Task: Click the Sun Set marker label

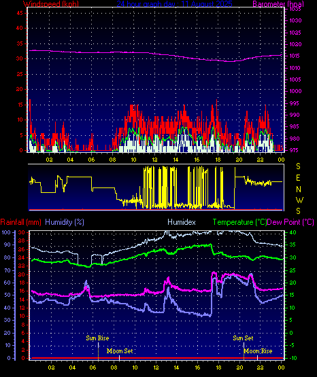Action: (243, 338)
